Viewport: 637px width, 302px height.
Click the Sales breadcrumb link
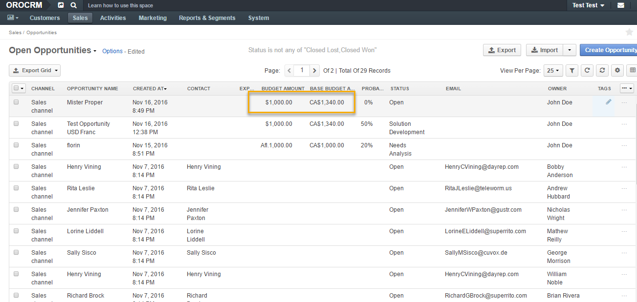click(x=15, y=33)
